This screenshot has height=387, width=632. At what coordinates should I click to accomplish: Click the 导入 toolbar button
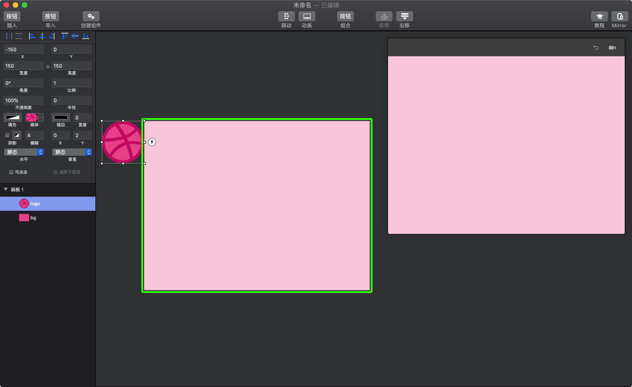point(50,16)
